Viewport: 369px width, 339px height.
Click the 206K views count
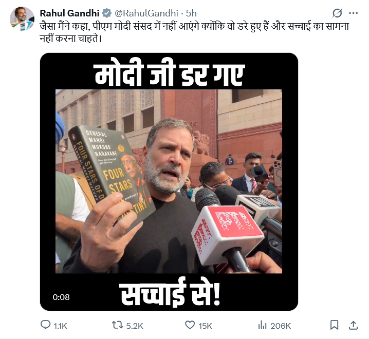click(x=281, y=326)
